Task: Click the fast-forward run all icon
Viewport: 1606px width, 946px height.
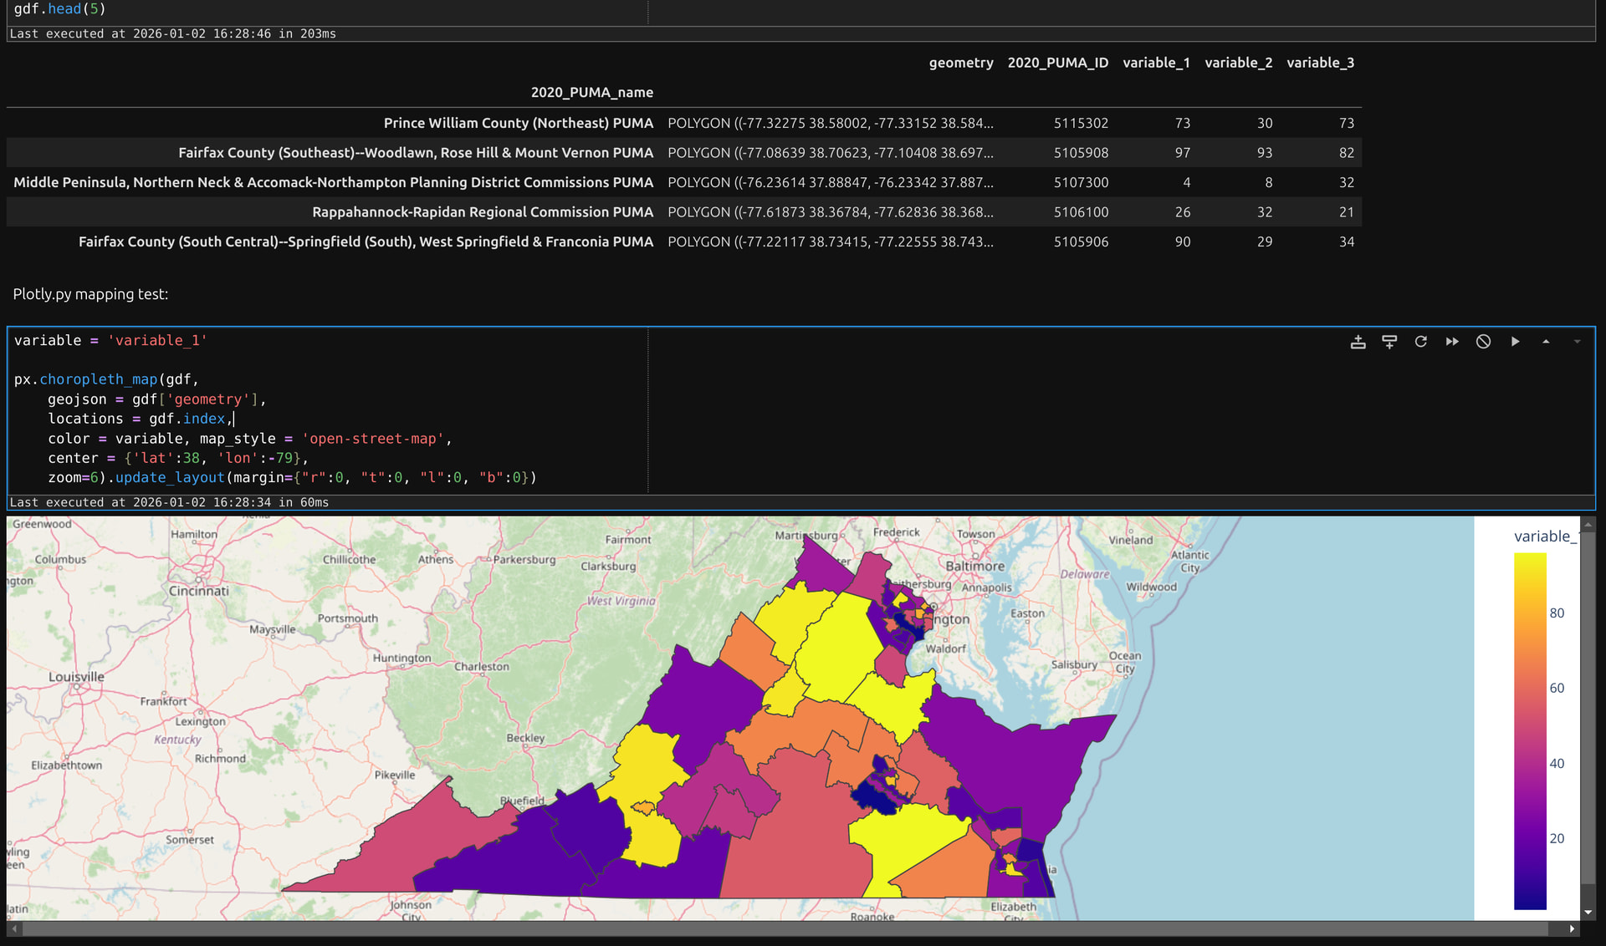Action: pos(1452,342)
